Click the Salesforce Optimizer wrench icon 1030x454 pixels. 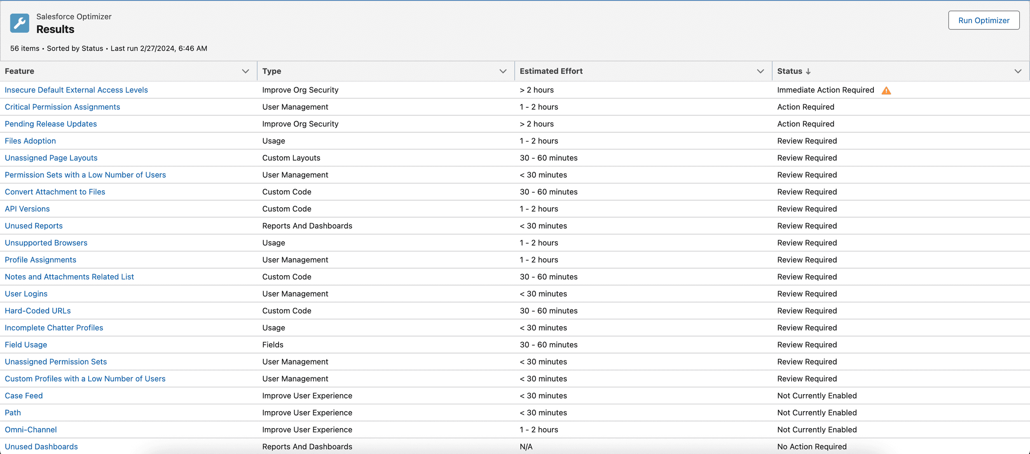click(19, 23)
